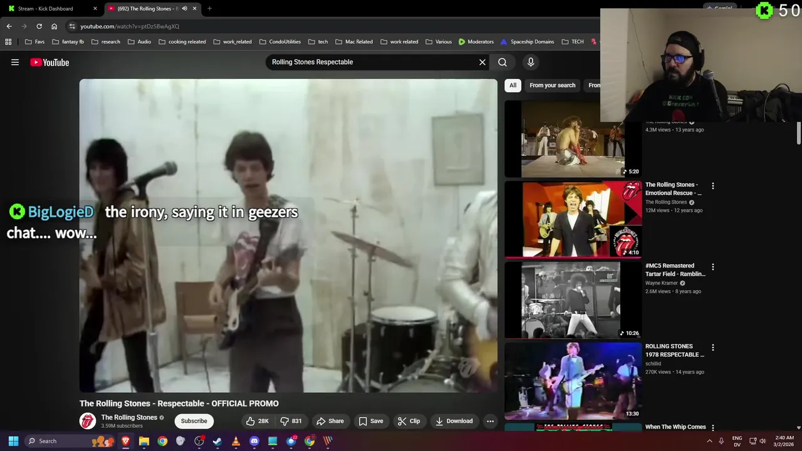Open File Explorer from the taskbar
Image resolution: width=802 pixels, height=451 pixels.
tap(144, 441)
